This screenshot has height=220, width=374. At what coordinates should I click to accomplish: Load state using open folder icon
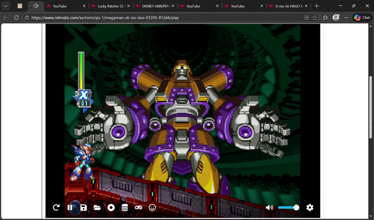[97, 208]
